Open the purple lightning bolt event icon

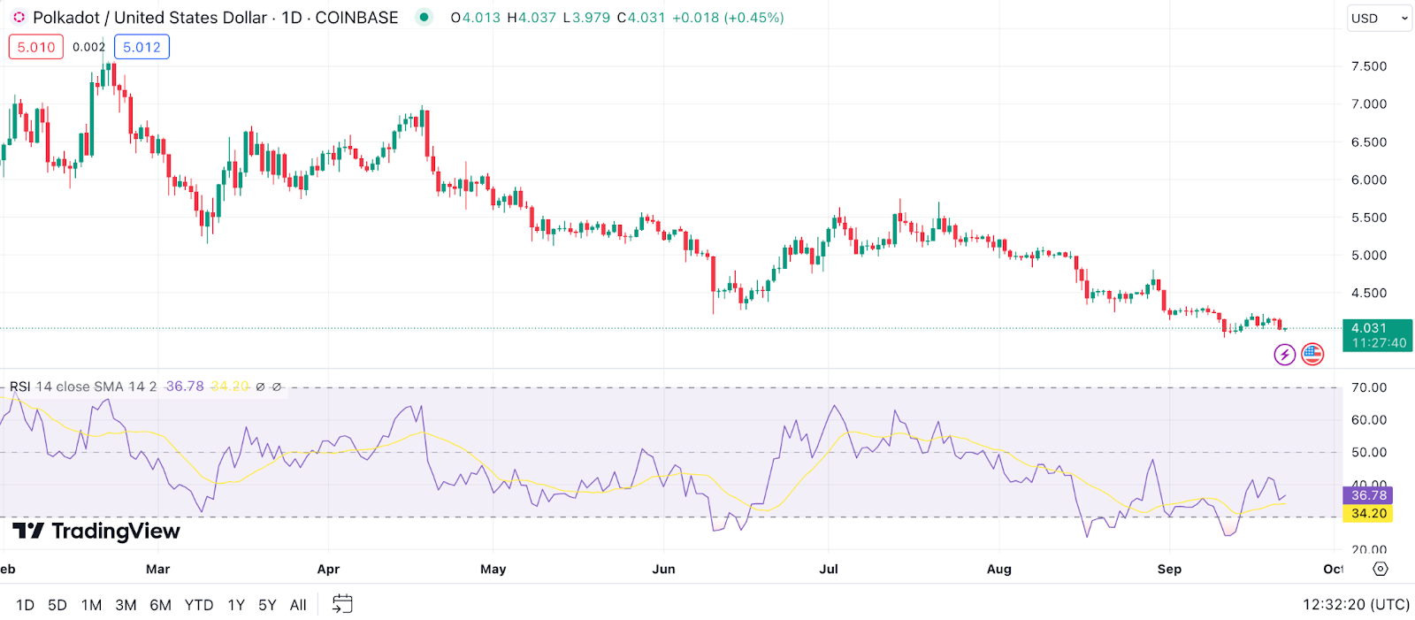(1284, 355)
